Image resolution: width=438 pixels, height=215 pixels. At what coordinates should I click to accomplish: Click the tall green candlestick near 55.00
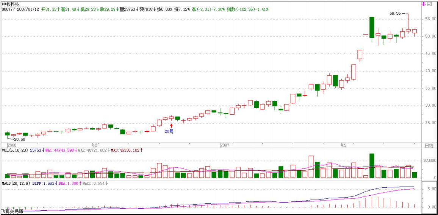pos(372,30)
